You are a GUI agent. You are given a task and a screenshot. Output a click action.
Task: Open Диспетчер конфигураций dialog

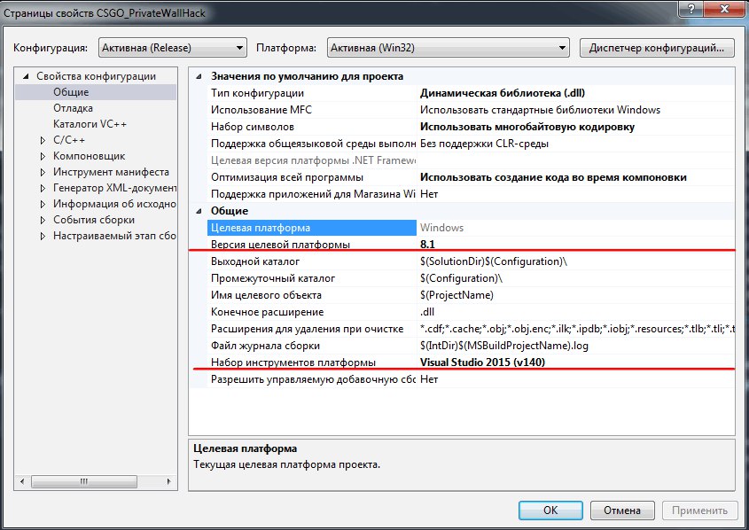point(657,48)
